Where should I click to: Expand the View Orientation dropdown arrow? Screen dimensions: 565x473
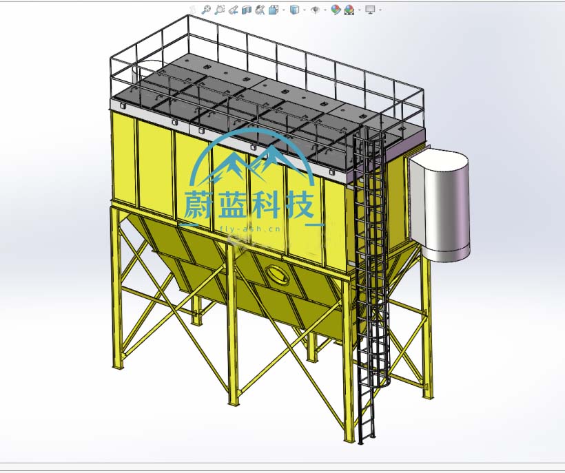pos(282,10)
